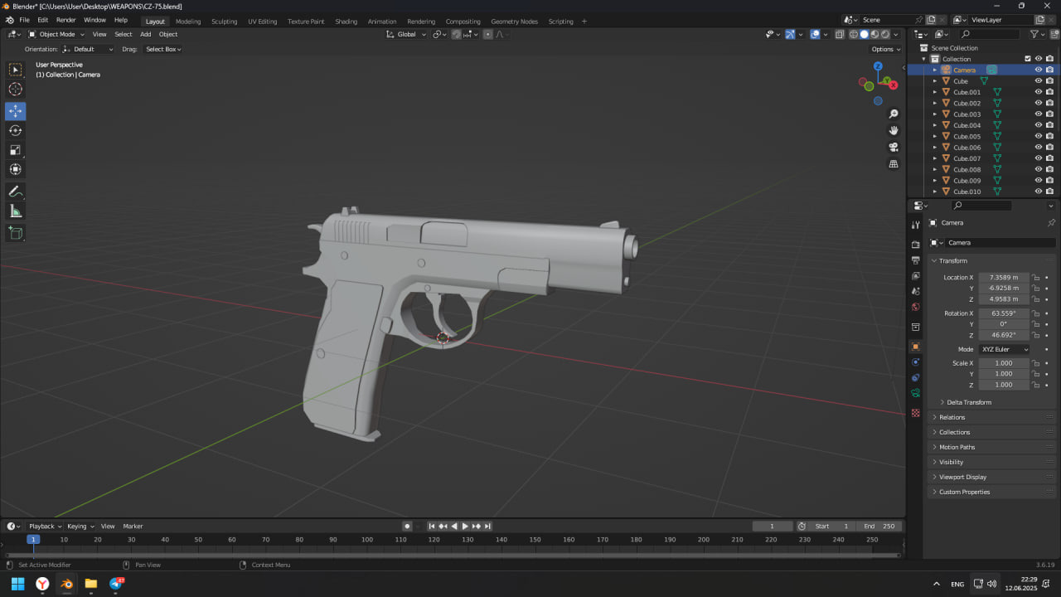Activate the Move tool
This screenshot has height=597, width=1061.
tap(16, 111)
